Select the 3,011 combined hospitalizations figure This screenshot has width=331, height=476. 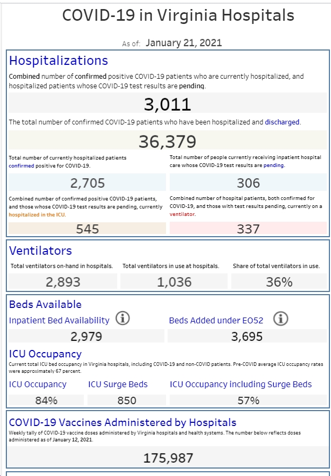pos(168,104)
